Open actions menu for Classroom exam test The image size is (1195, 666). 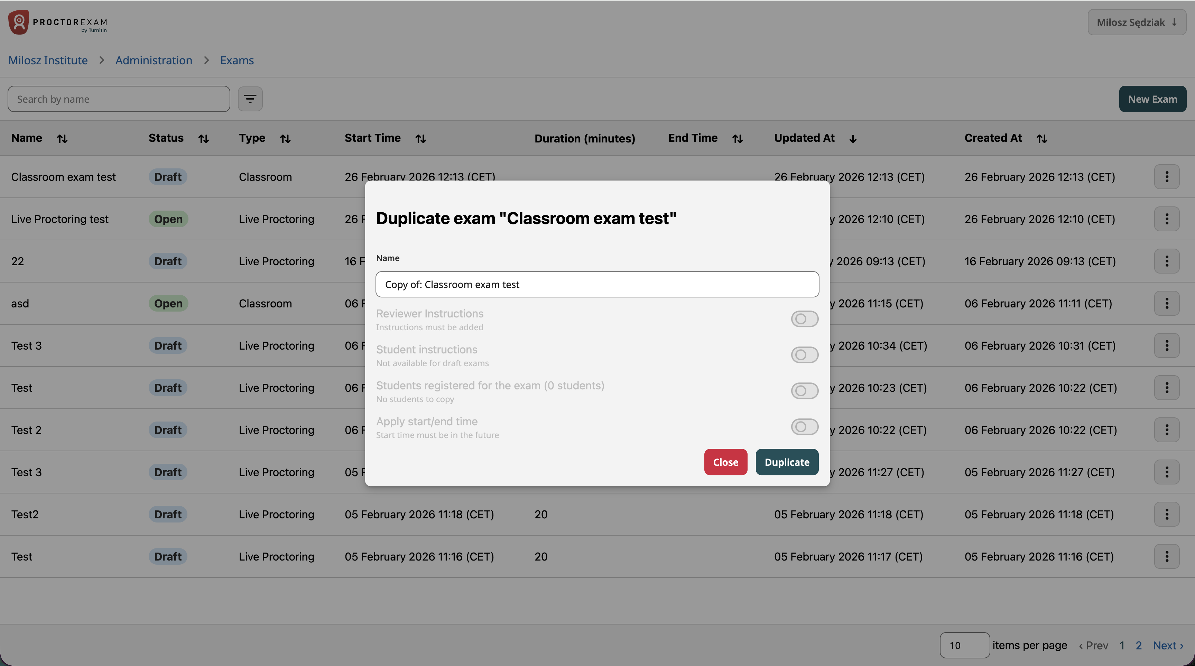pyautogui.click(x=1167, y=177)
